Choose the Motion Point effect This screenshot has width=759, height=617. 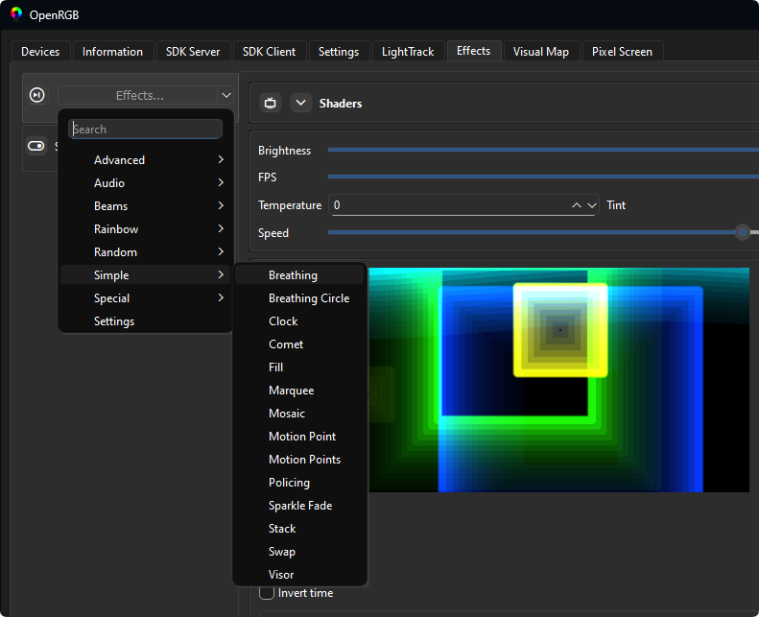299,437
